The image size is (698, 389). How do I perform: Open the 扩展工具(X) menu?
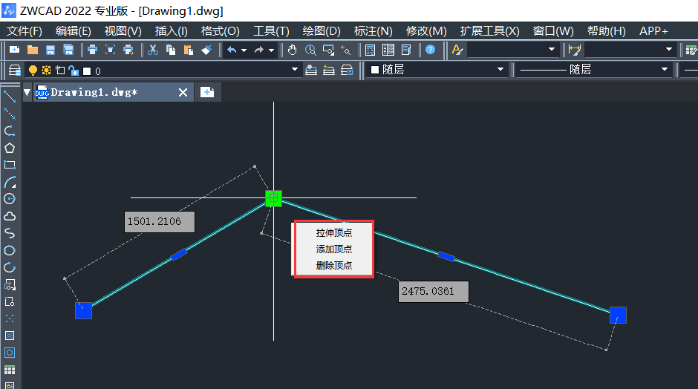[489, 31]
